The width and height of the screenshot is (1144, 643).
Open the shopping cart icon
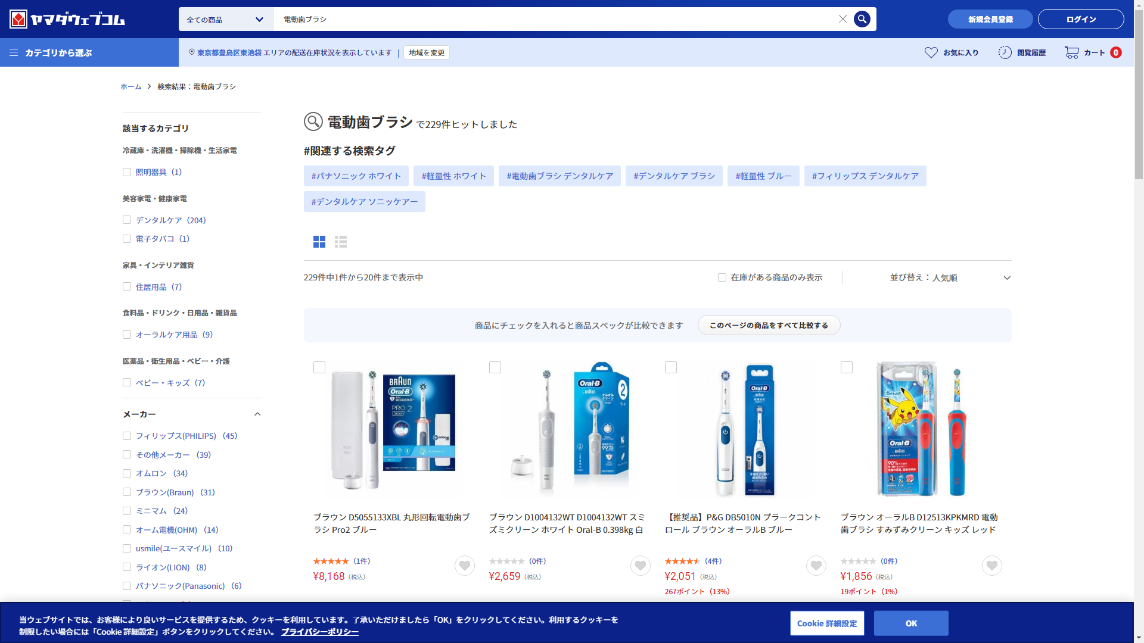(1071, 52)
